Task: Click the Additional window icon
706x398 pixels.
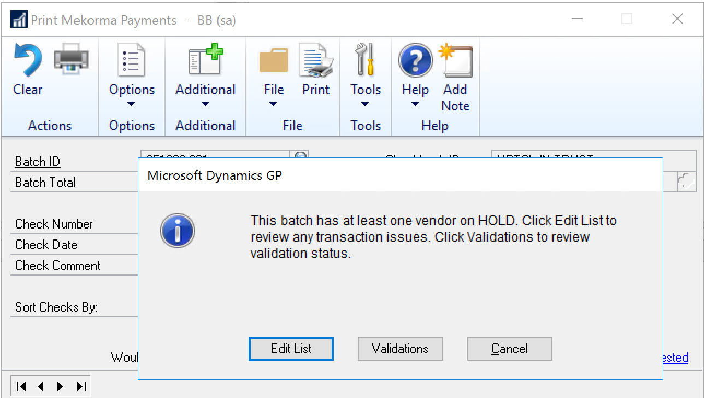Action: (x=205, y=60)
